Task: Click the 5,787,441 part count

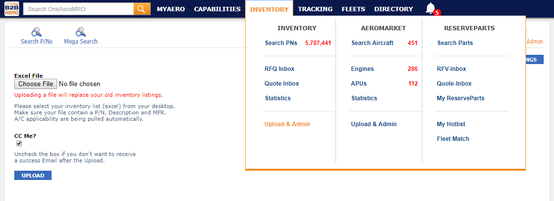Action: point(318,43)
